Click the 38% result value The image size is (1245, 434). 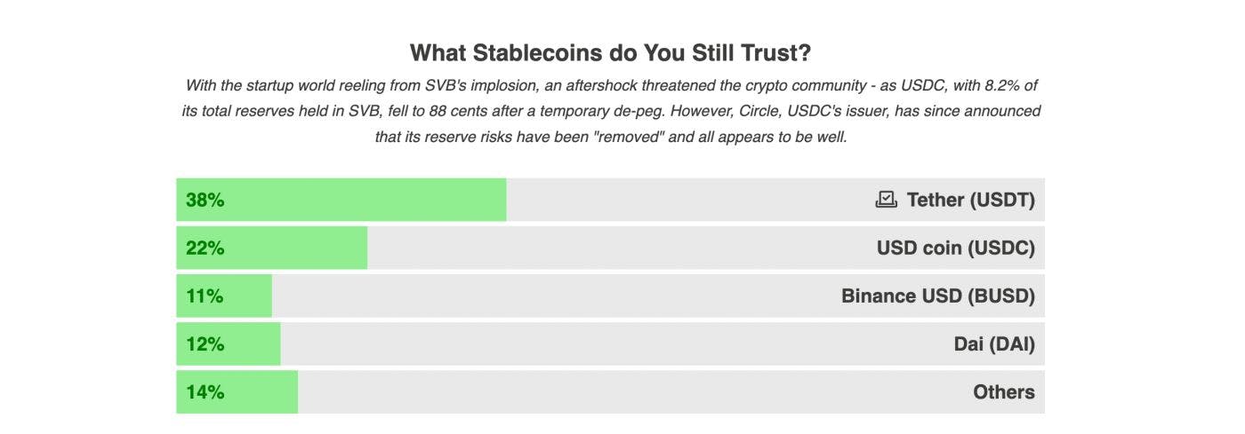click(x=205, y=201)
